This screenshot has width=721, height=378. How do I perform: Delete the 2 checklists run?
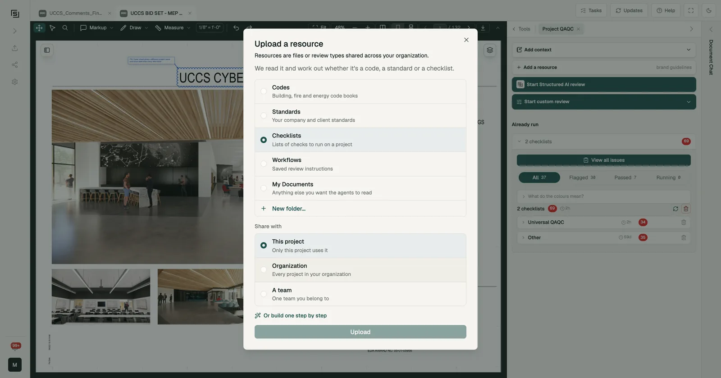(x=686, y=209)
